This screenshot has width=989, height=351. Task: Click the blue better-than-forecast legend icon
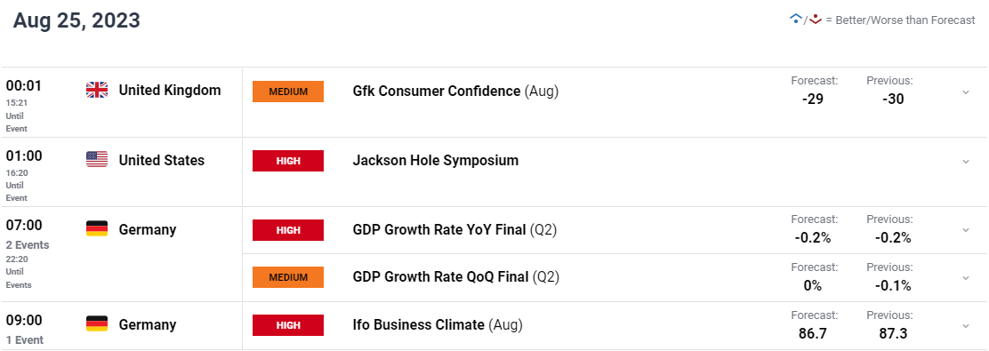[795, 19]
